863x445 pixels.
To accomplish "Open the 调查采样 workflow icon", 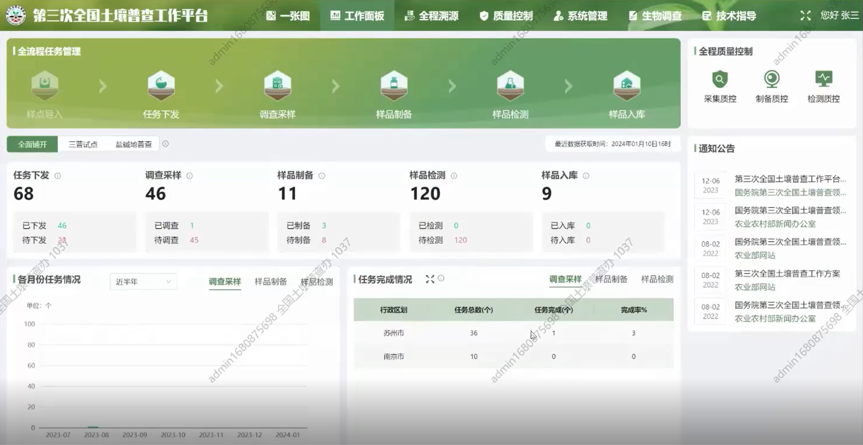I will (x=277, y=86).
